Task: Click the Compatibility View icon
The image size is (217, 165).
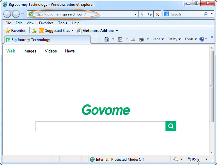Action: [x=142, y=14]
